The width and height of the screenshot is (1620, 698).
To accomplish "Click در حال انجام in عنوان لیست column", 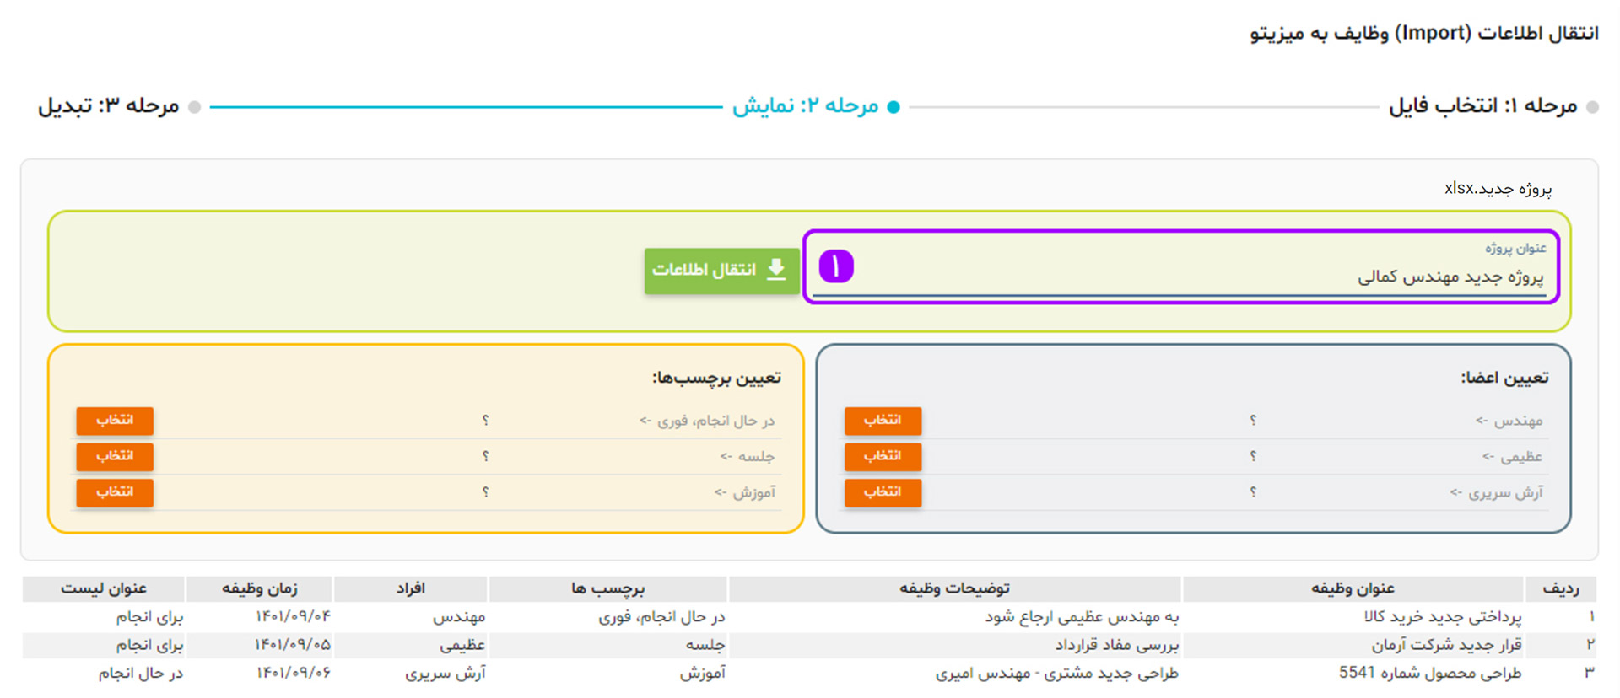I will tap(141, 673).
